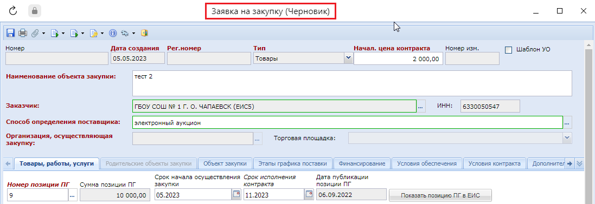This screenshot has width=595, height=204.
Task: Switch to the Условия контракта tab
Action: tap(495, 163)
